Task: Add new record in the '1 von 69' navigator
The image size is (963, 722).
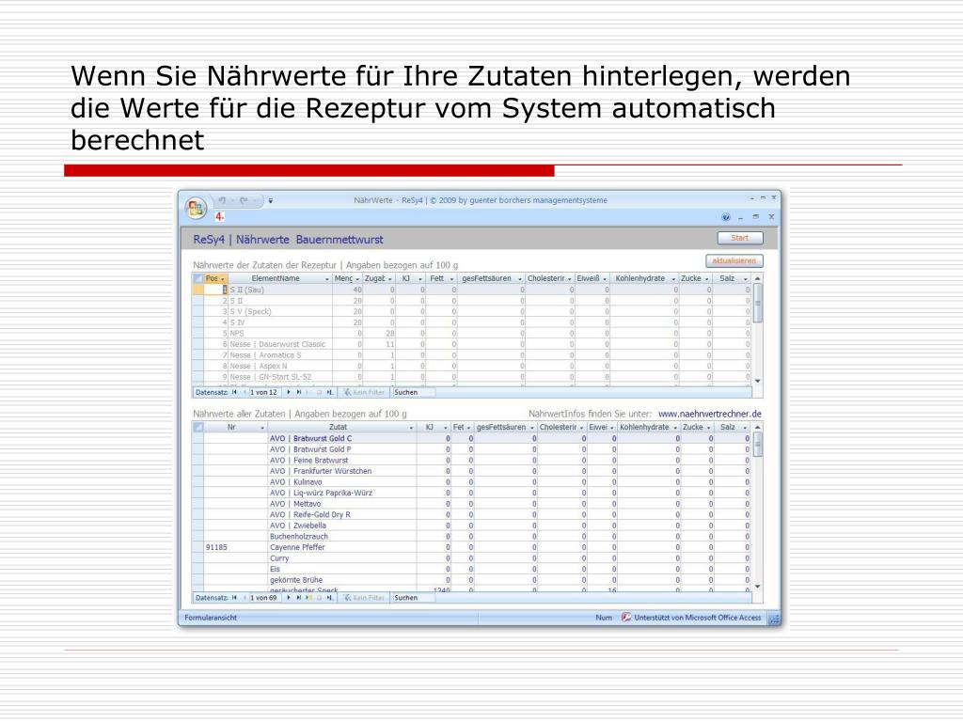Action: click(308, 598)
